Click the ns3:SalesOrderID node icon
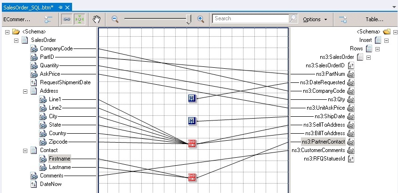 pyautogui.click(x=351, y=65)
